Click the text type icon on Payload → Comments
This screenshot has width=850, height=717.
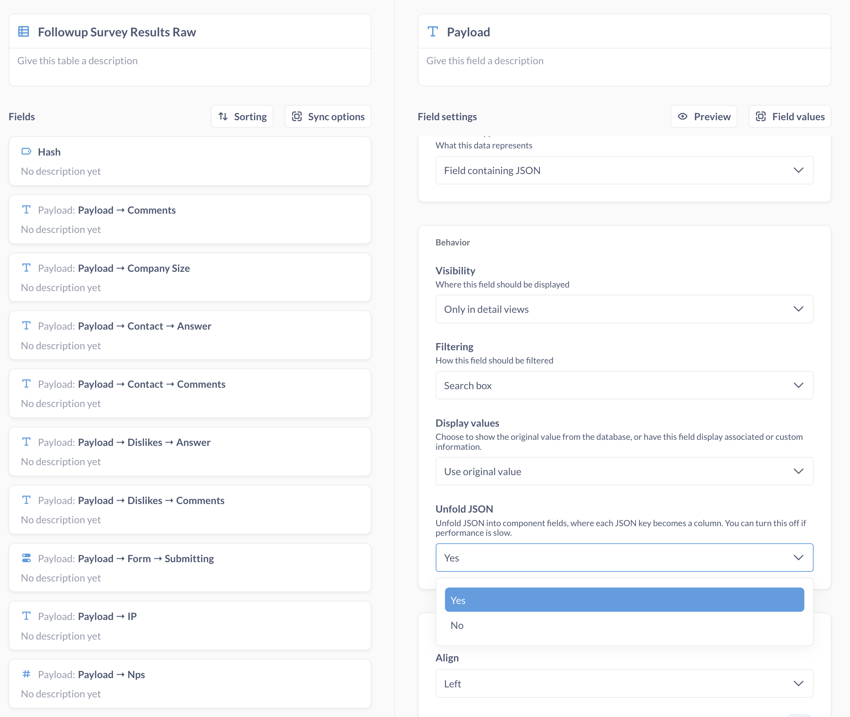[26, 210]
